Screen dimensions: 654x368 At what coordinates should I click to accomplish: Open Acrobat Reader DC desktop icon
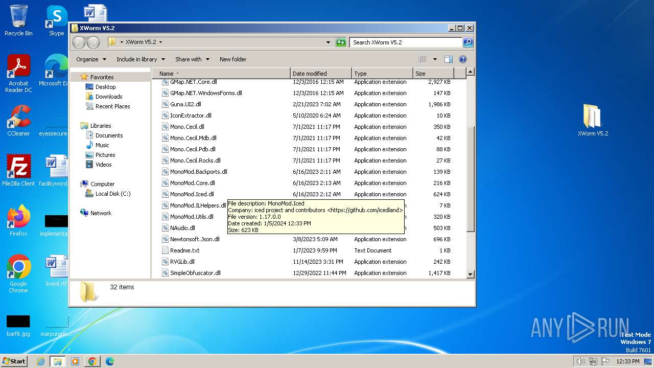coord(18,74)
